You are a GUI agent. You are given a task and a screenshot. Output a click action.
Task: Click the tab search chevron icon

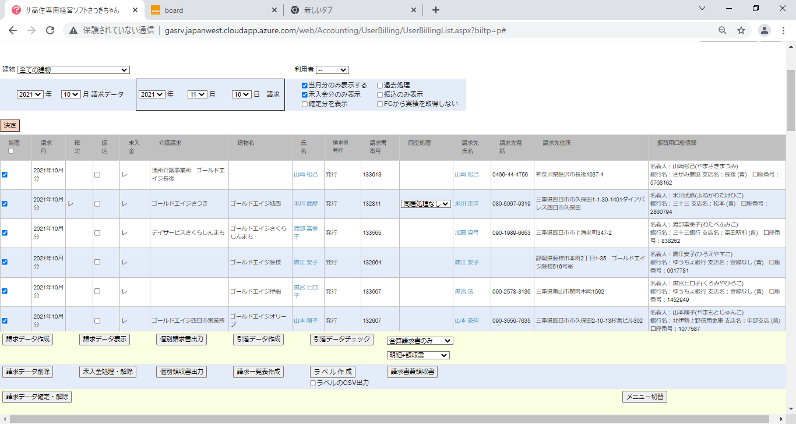coord(702,9)
